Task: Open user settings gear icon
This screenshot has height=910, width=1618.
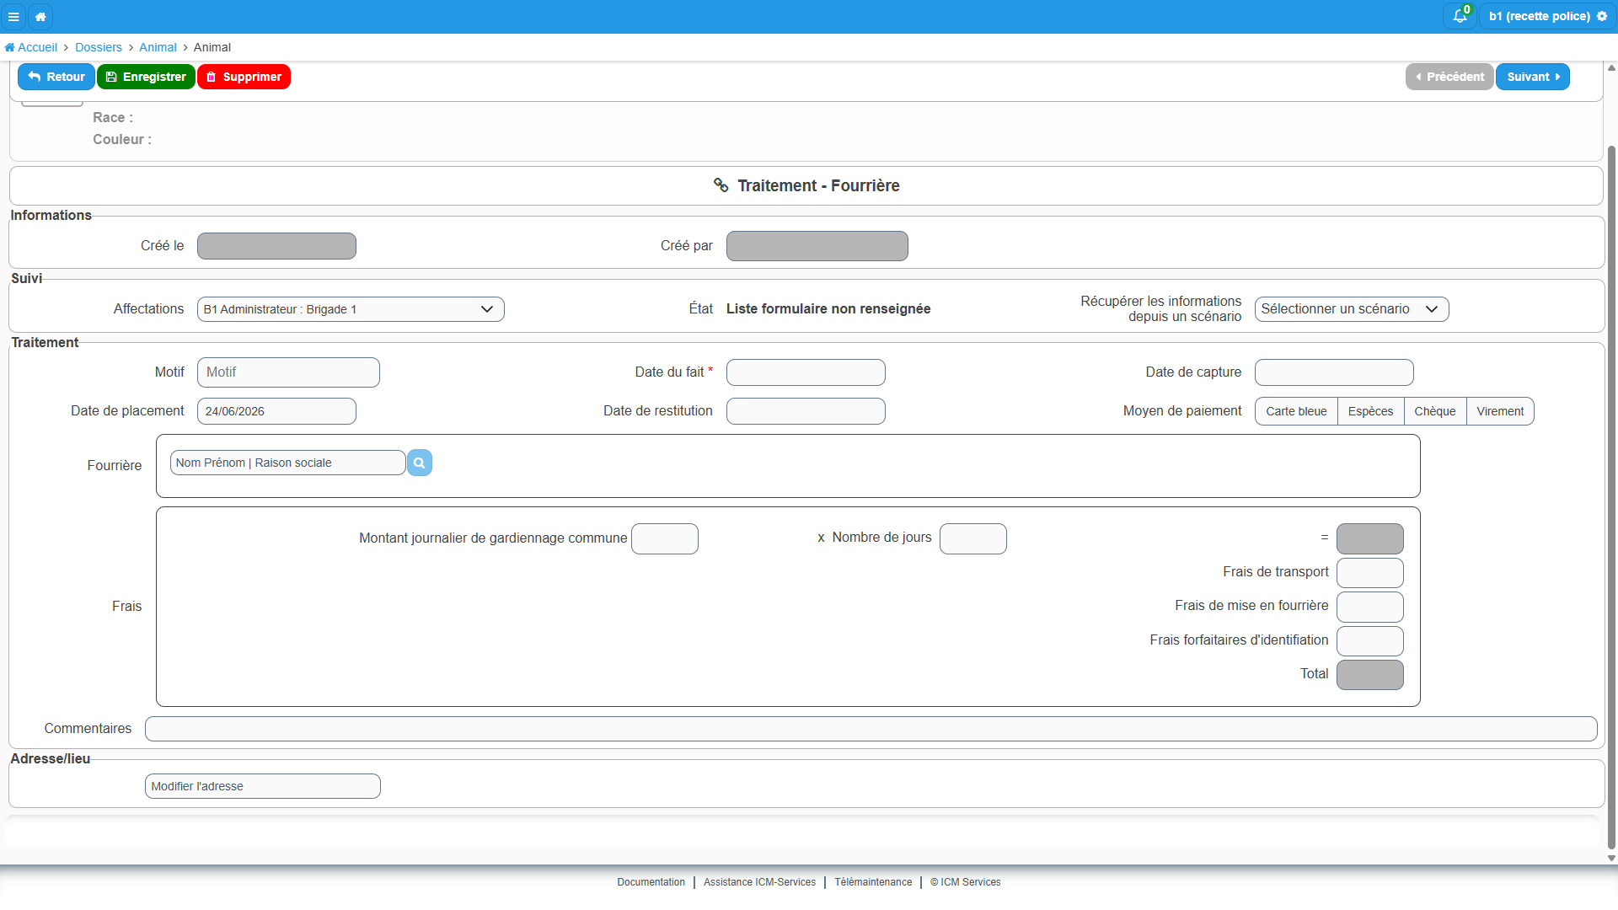Action: tap(1602, 16)
